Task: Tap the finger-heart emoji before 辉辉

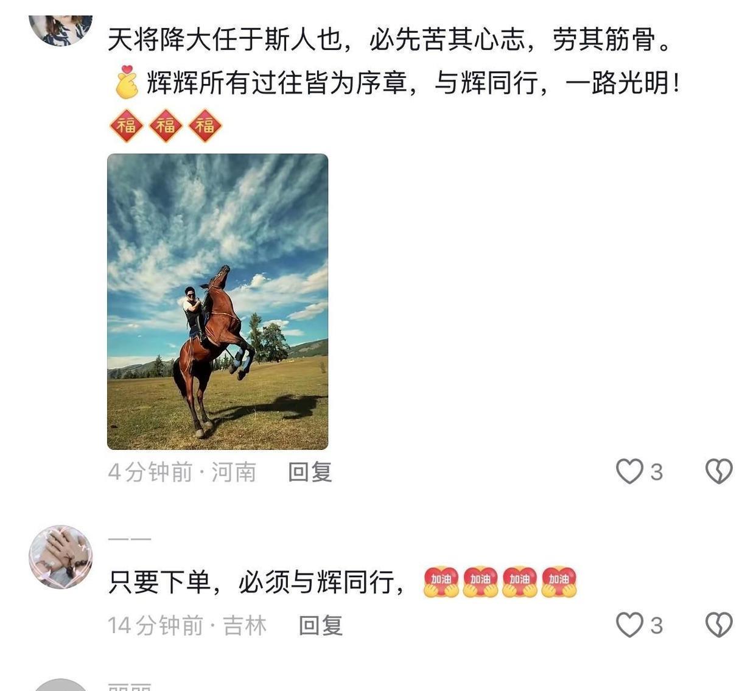Action: [127, 82]
